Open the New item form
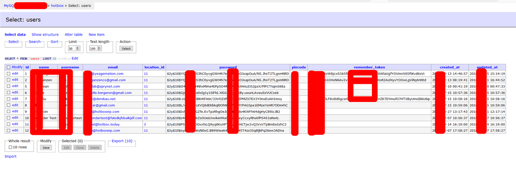Viewport: 516px width, 188px height. point(96,35)
